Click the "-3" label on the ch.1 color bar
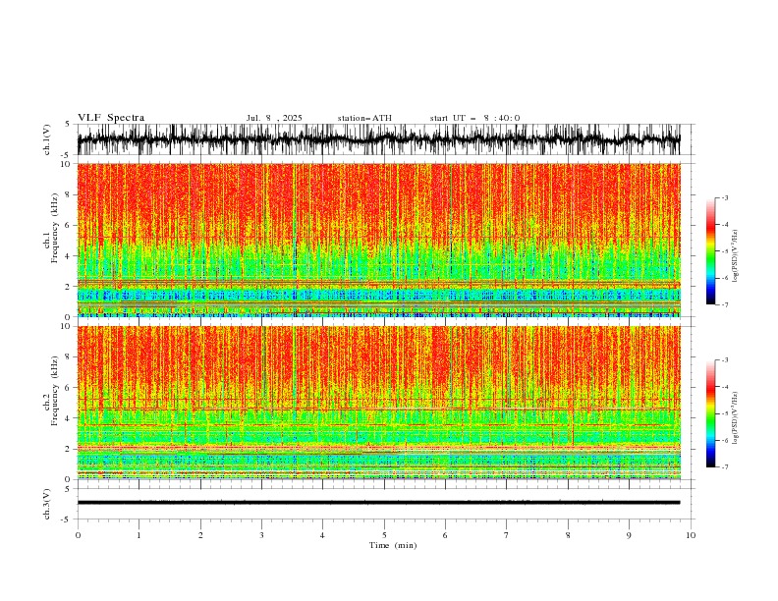The height and width of the screenshot is (601, 778). 724,197
